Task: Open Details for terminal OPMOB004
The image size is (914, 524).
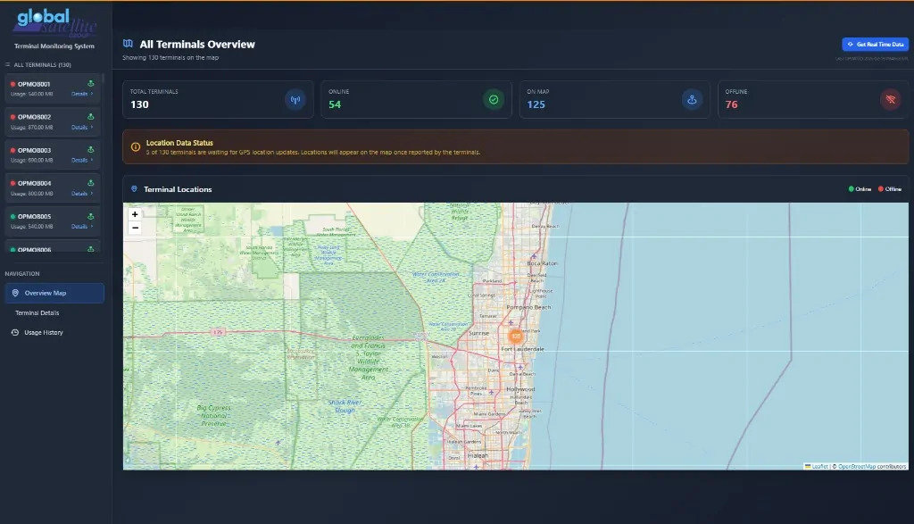Action: coord(81,194)
